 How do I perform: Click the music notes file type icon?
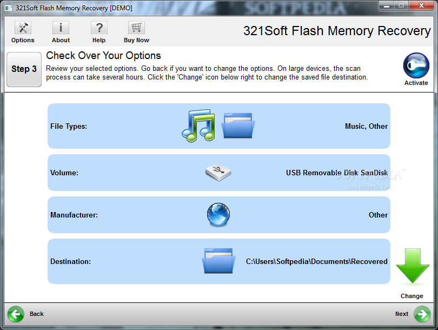[x=198, y=126]
